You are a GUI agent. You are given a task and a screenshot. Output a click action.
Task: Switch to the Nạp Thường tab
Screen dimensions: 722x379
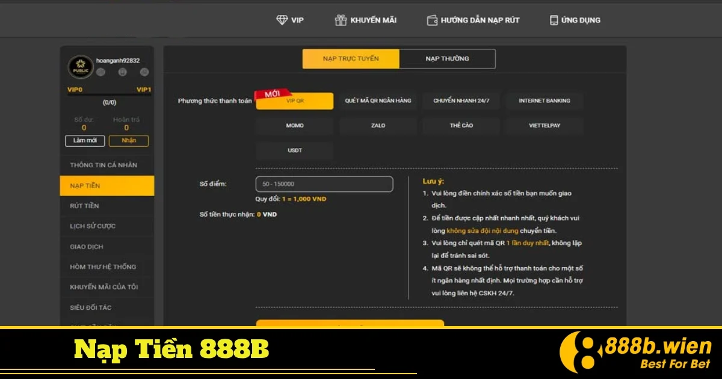(x=447, y=59)
